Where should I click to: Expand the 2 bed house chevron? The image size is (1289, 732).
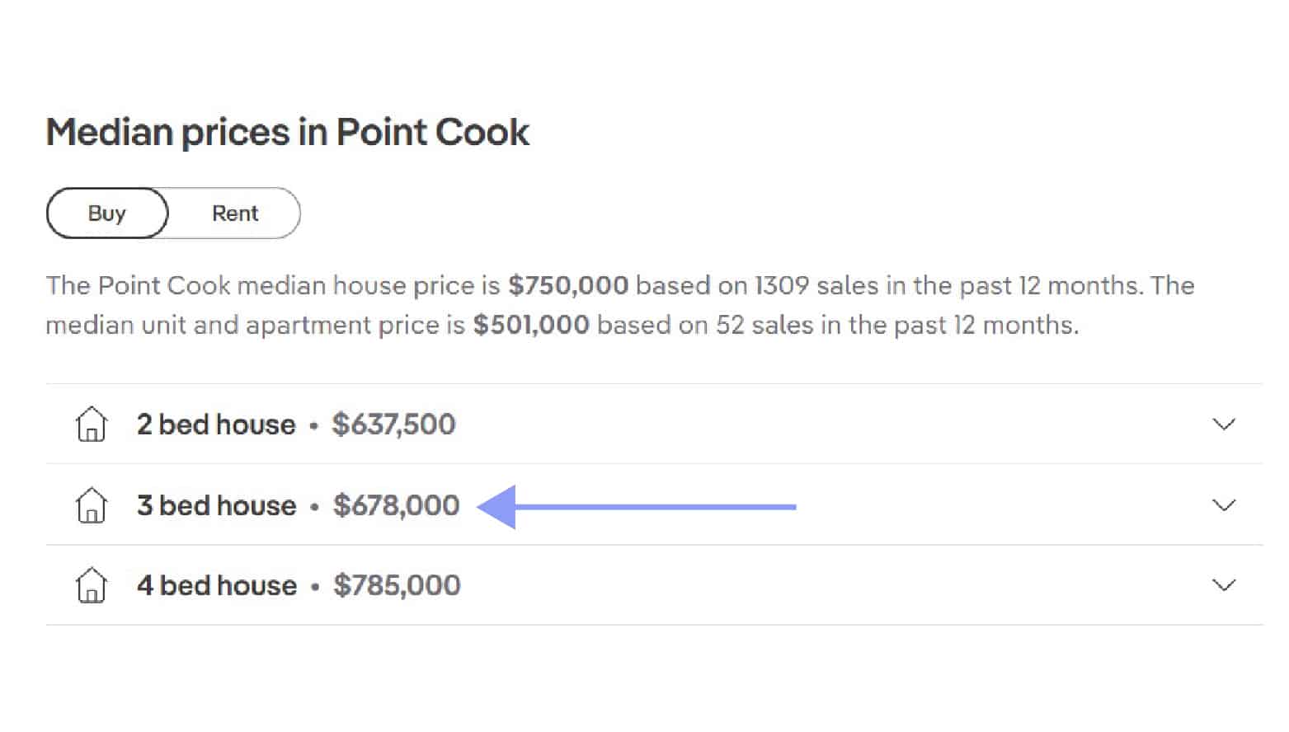pos(1224,425)
